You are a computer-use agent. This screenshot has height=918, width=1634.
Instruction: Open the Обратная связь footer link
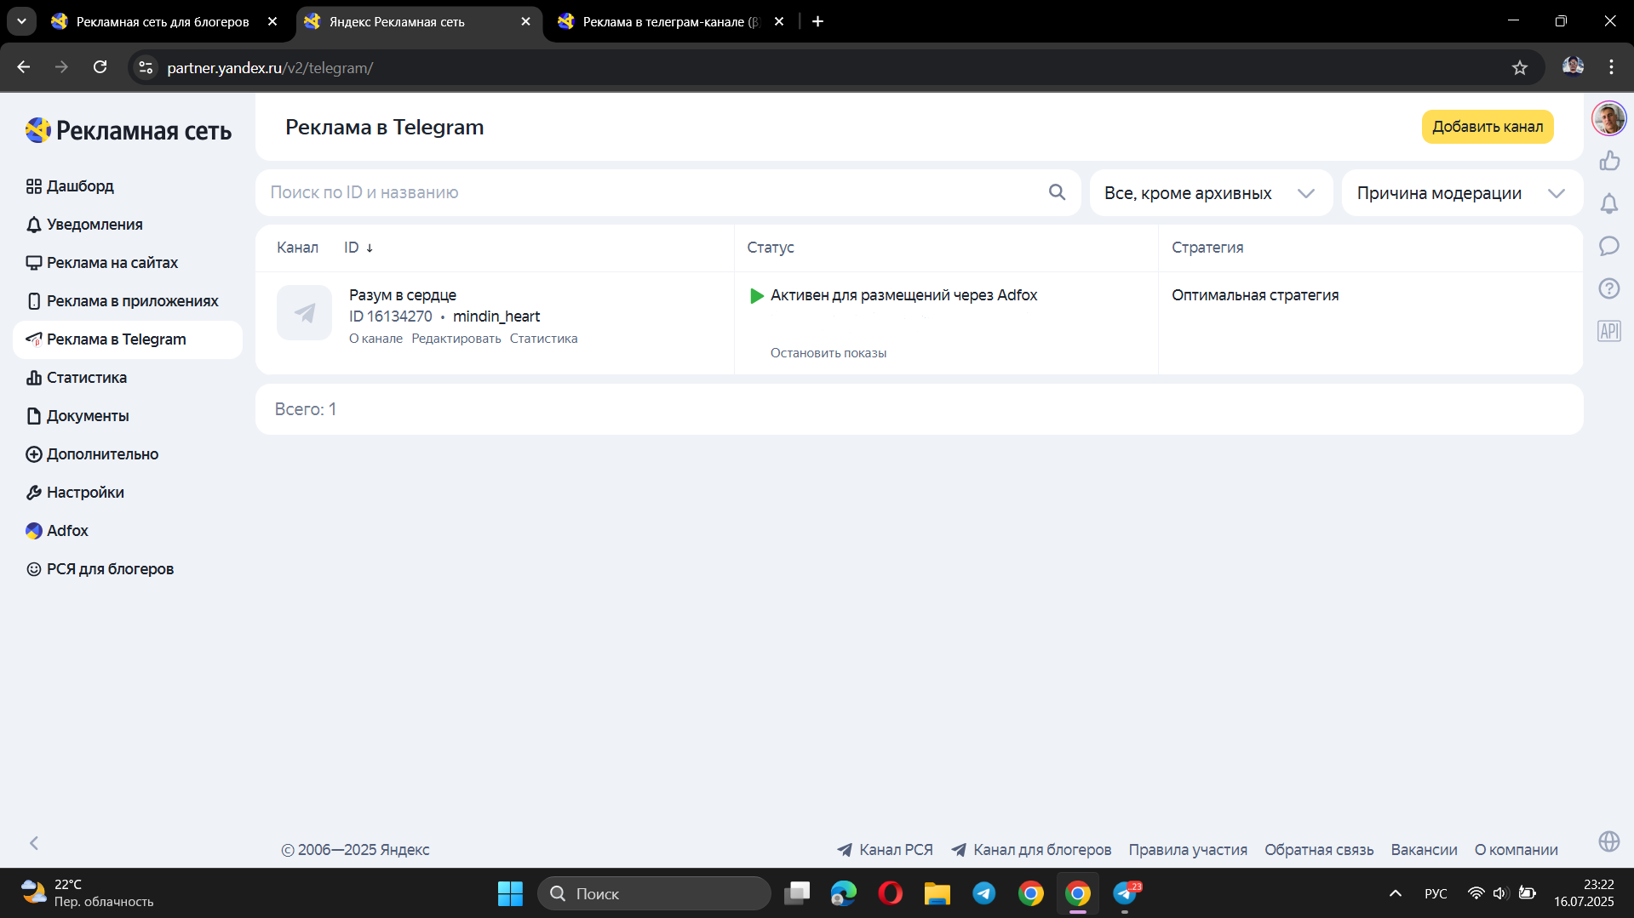(1319, 850)
